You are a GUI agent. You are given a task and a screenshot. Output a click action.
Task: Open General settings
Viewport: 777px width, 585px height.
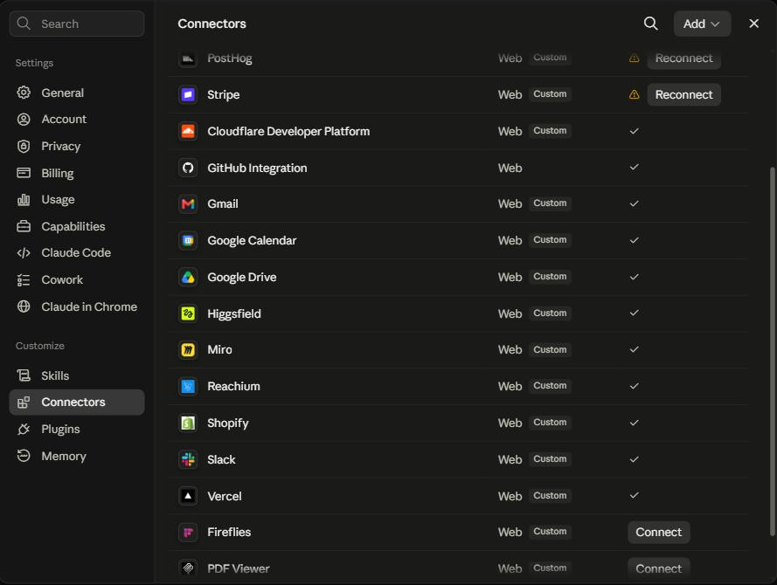tap(77, 93)
